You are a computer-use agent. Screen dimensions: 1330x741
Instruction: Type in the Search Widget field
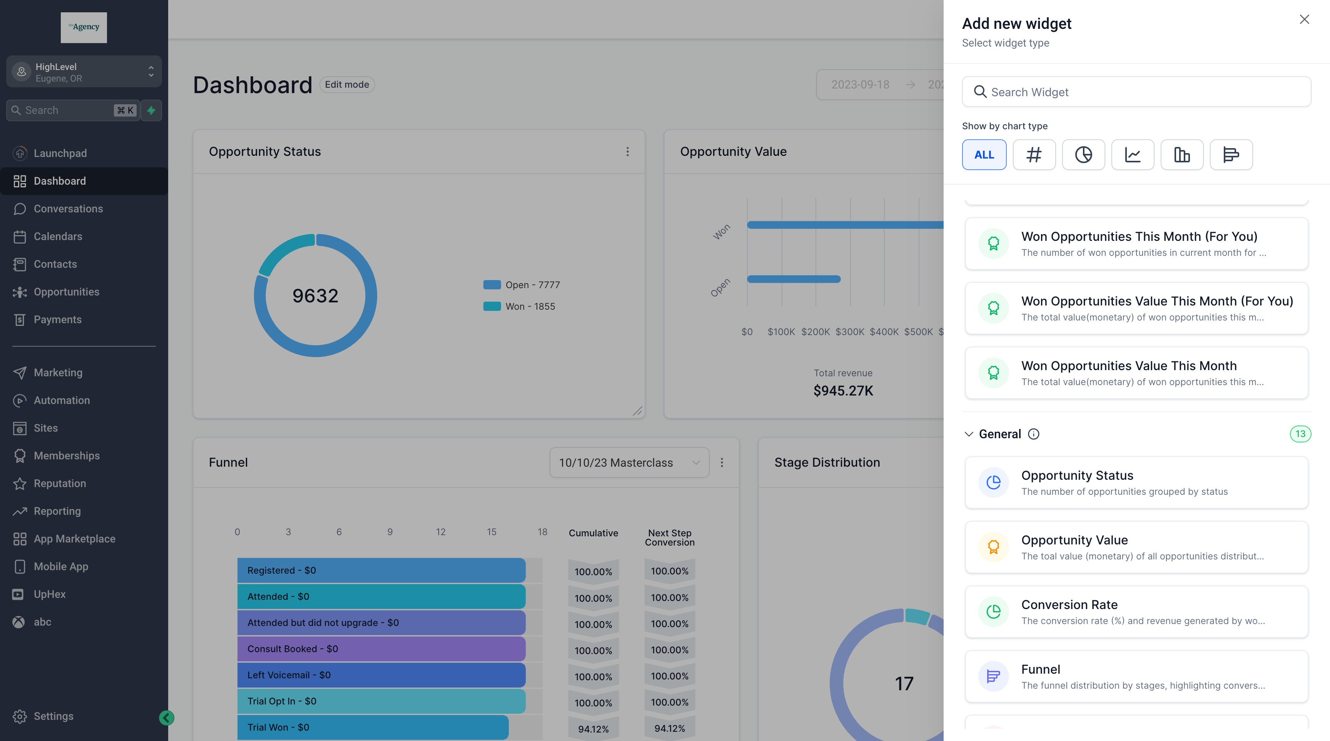pyautogui.click(x=1136, y=91)
